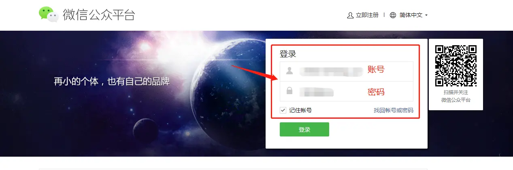Click the user icon beside 立即注册
This screenshot has height=170, width=513.
(350, 15)
